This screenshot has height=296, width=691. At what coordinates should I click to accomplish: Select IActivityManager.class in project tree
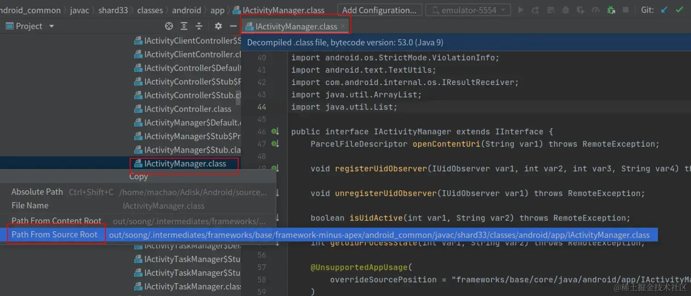180,164
